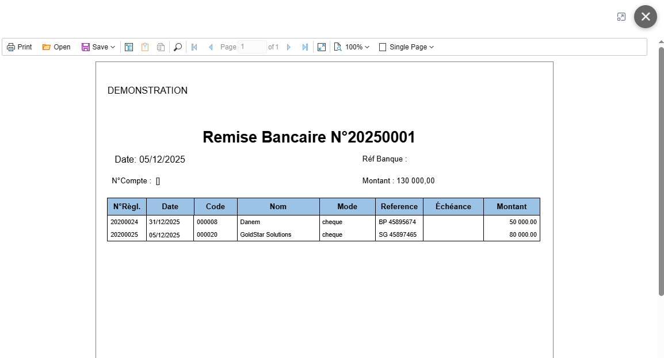The image size is (664, 358).
Task: Open the search magnifier tool
Action: (x=178, y=47)
